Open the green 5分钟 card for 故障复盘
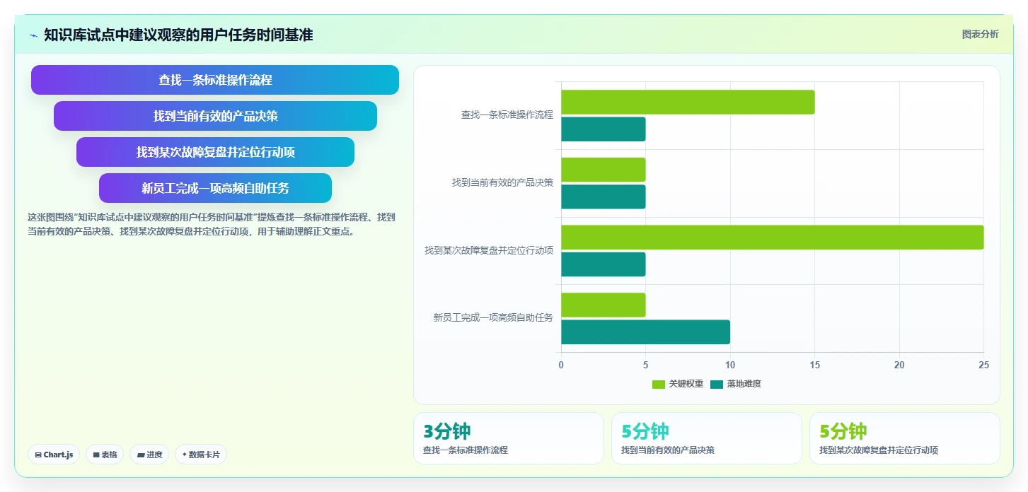Screen dimensions: 1028x492 905,438
